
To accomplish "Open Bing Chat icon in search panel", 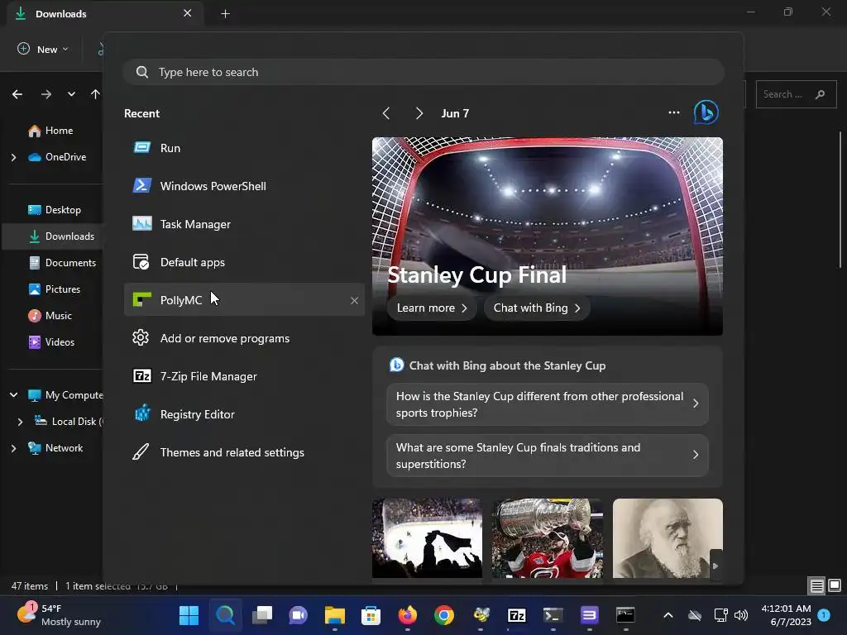I will [706, 112].
